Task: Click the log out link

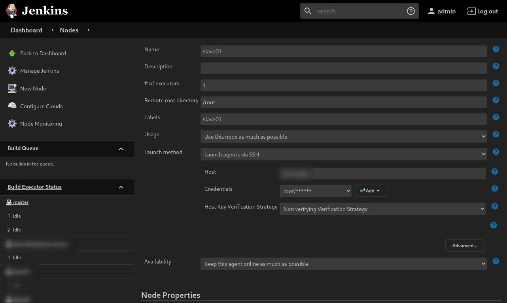Action: (x=482, y=11)
